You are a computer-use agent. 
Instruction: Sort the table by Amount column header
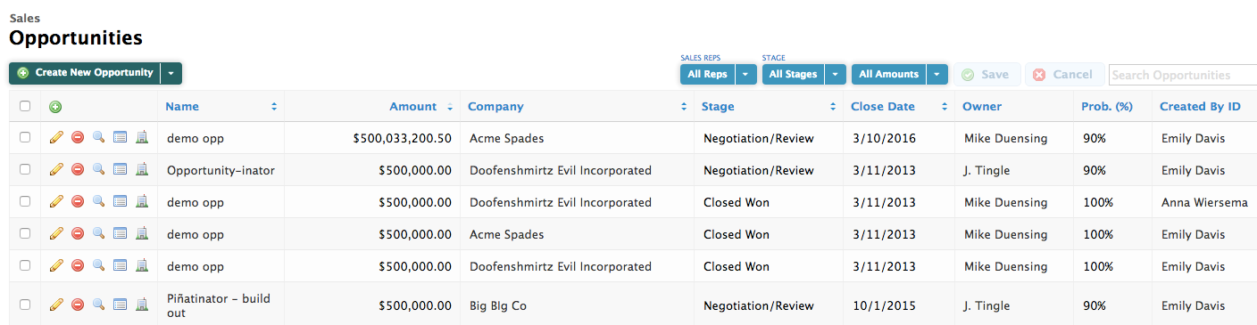click(413, 107)
